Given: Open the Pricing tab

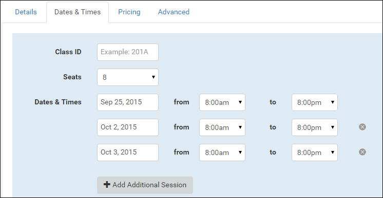Looking at the screenshot, I should tap(129, 12).
